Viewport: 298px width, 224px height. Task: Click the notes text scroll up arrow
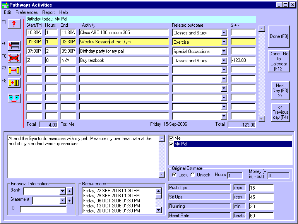[x=161, y=139]
